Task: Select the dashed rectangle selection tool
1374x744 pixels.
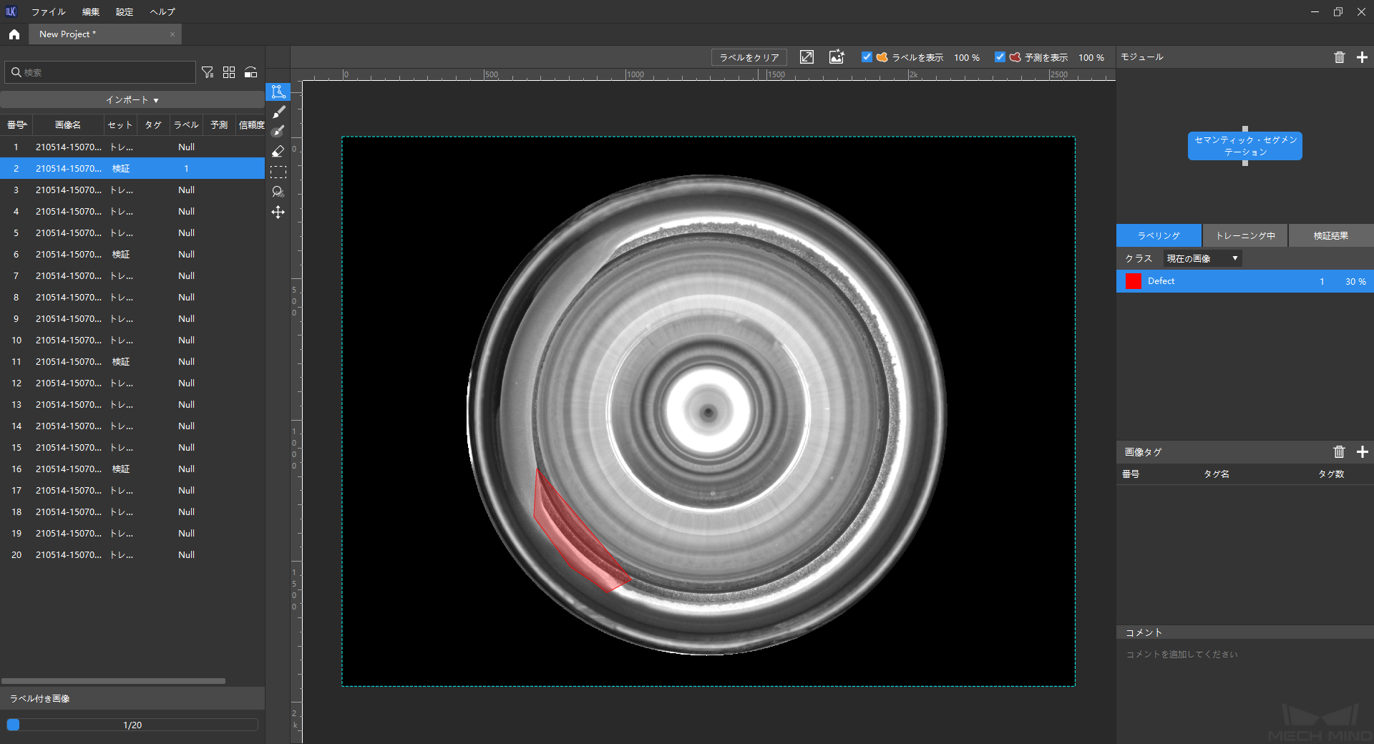Action: [278, 172]
